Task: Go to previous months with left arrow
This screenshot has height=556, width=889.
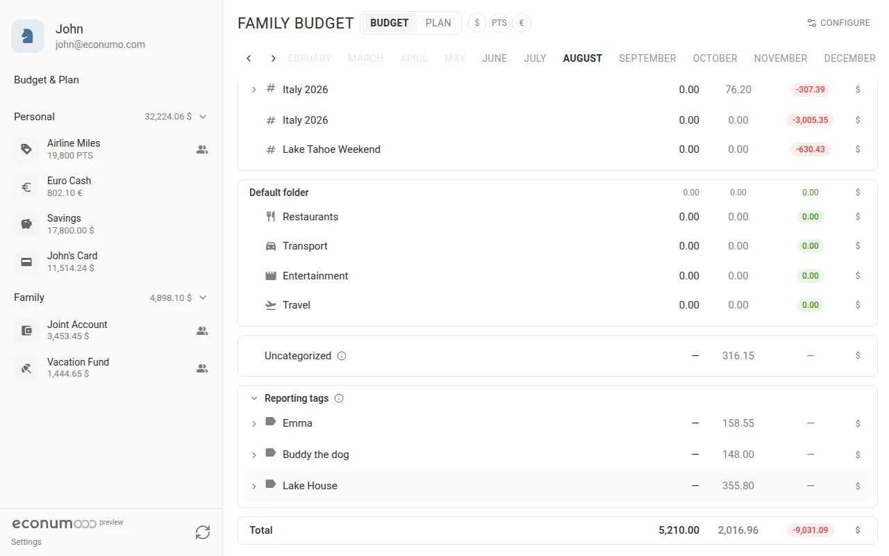Action: pos(249,58)
